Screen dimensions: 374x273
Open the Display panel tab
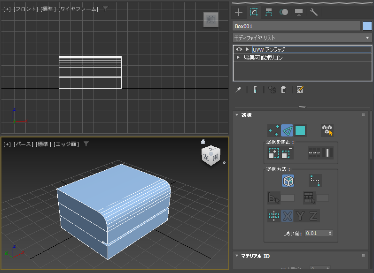[299, 12]
